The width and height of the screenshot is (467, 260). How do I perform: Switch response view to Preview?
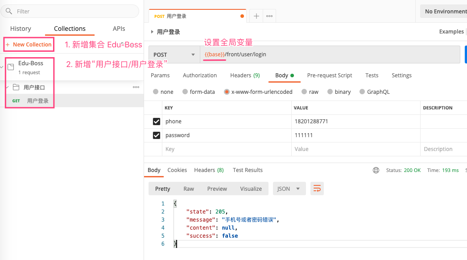pos(217,189)
